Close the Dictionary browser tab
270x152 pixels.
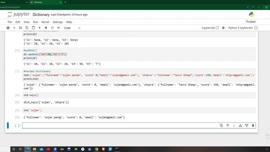coord(61,2)
